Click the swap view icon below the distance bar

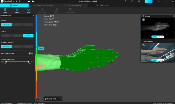click(x=38, y=100)
